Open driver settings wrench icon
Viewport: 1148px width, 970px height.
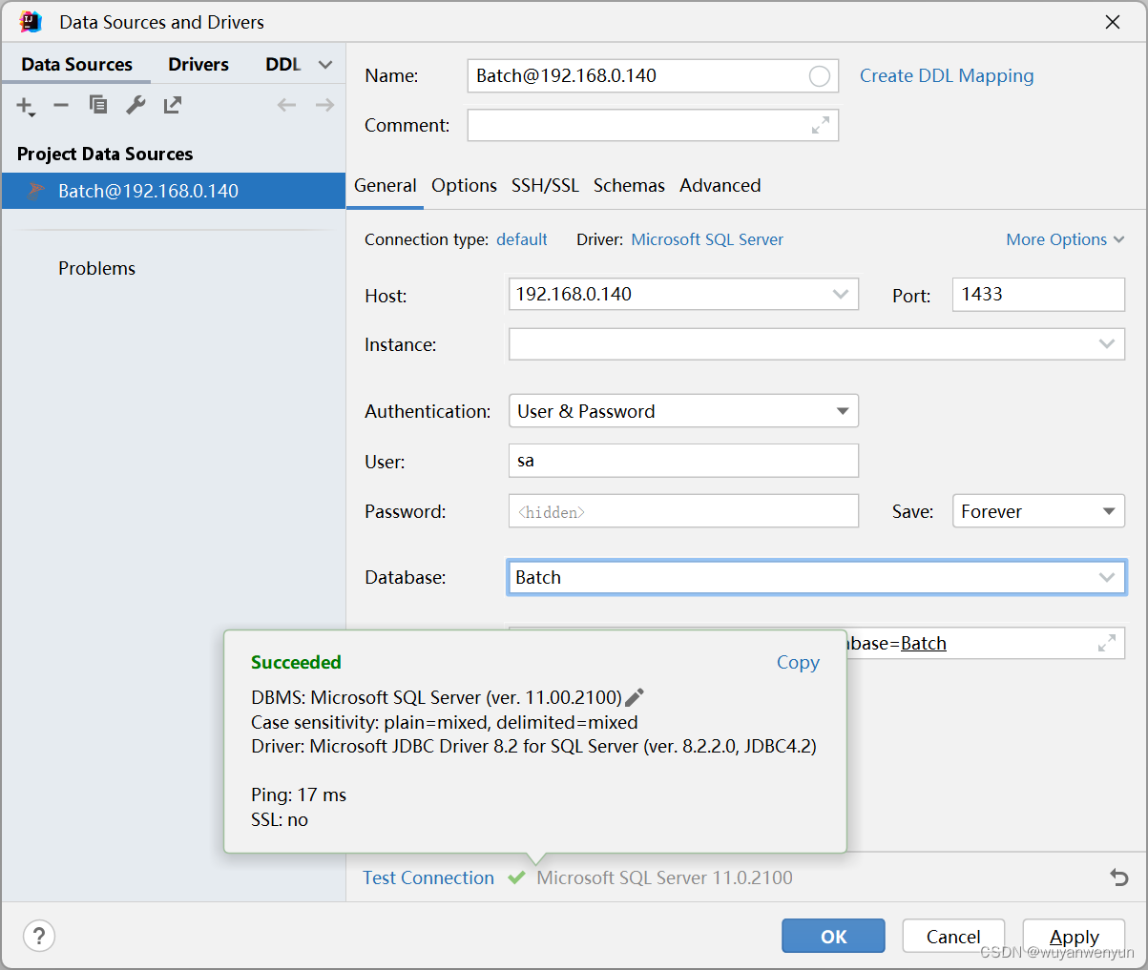[136, 105]
